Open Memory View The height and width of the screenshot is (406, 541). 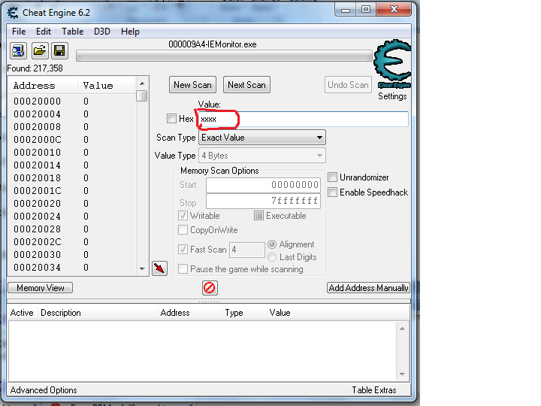(41, 287)
